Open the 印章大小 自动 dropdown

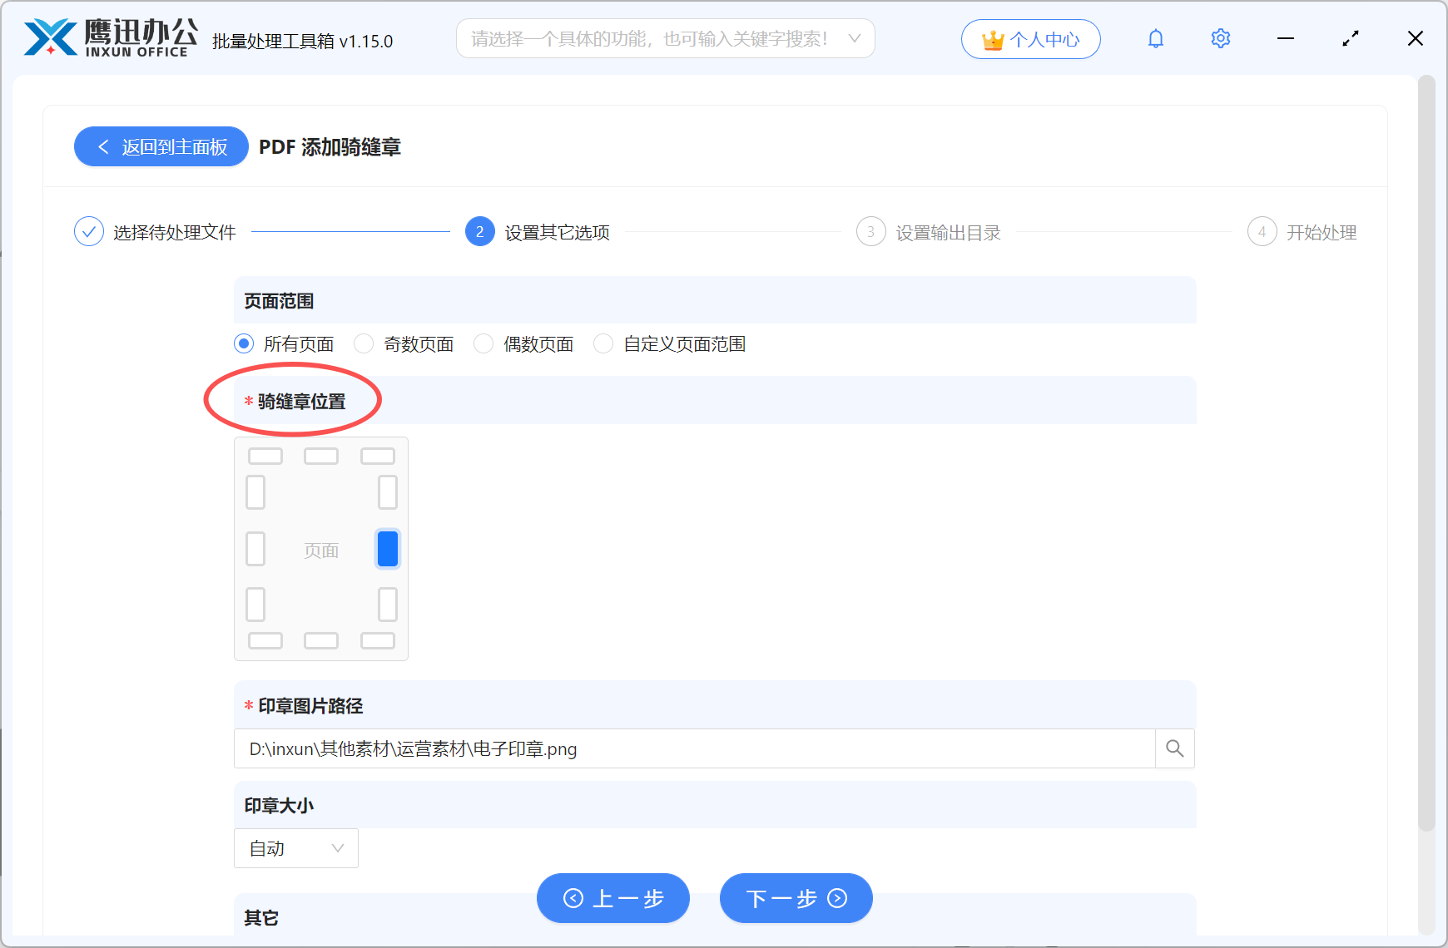coord(295,848)
